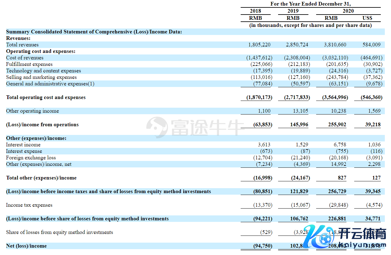Viewport: 391px width, 255px height.
Task: Click interest income value 3,613
Action: 264,145
